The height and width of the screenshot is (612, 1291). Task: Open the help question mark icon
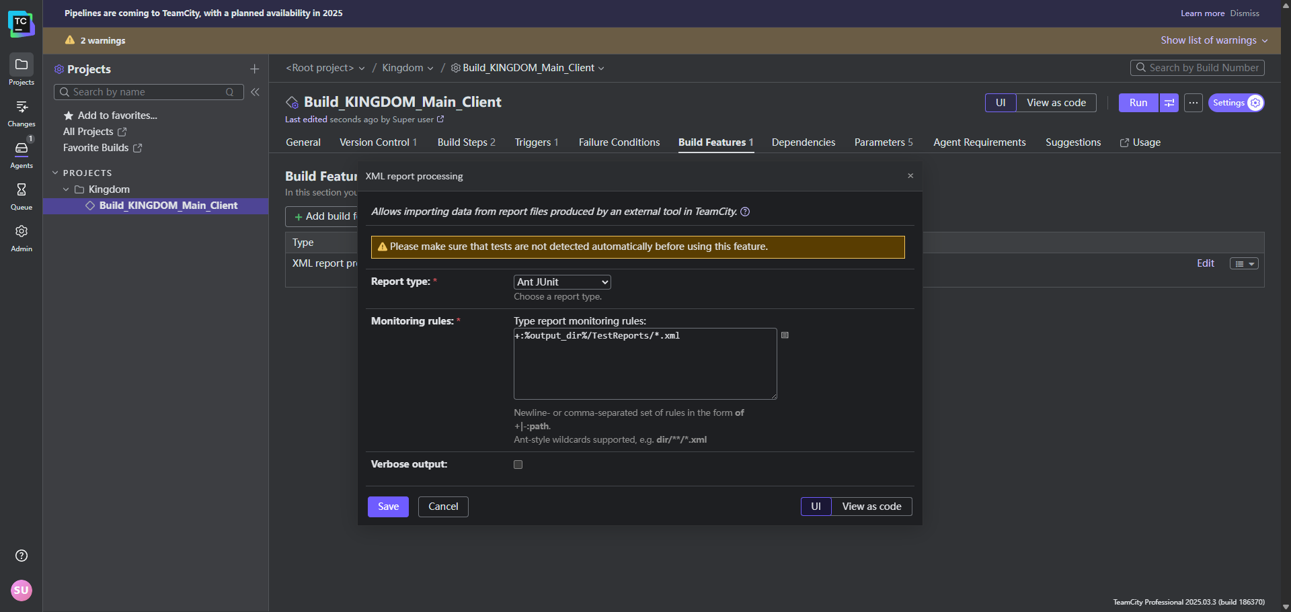coord(22,556)
